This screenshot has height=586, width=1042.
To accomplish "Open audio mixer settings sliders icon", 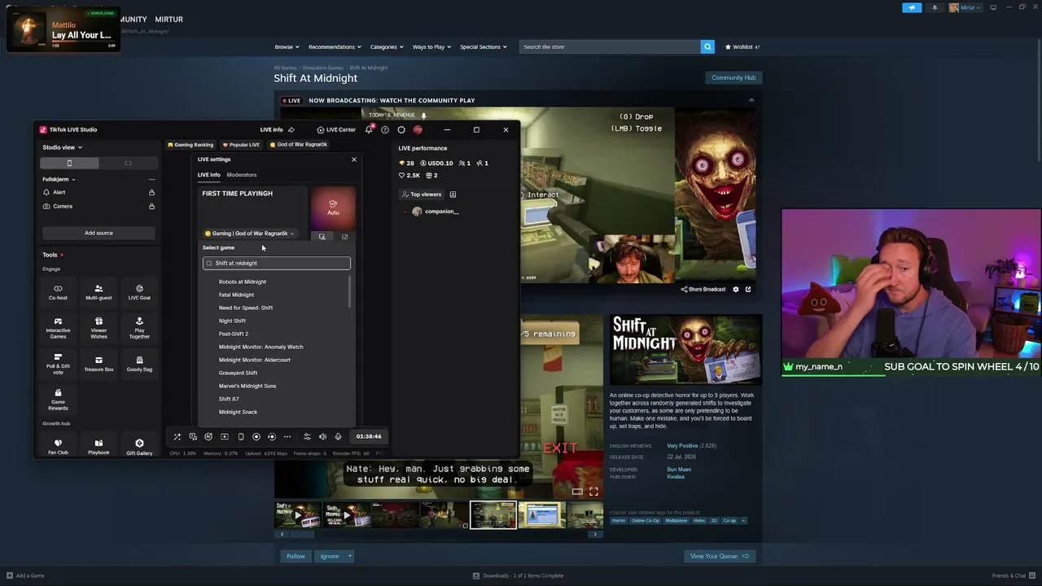I will click(x=307, y=437).
